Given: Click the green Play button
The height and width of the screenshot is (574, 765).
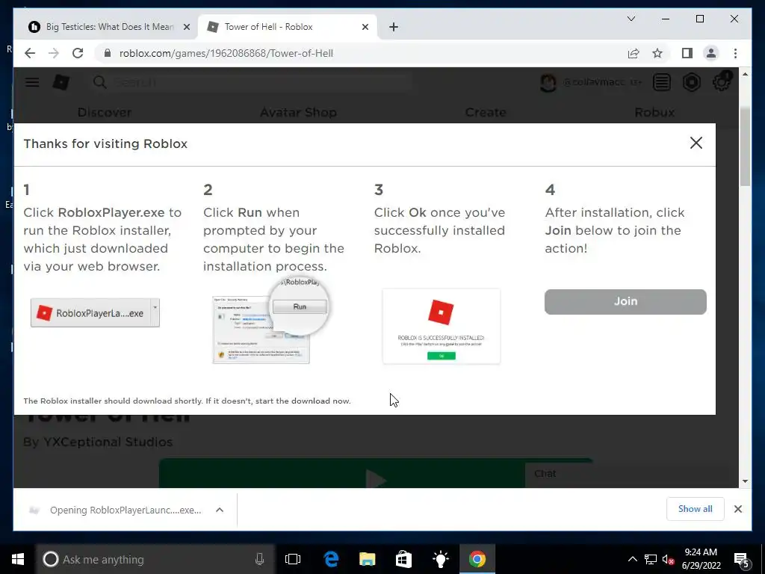Looking at the screenshot, I should point(376,473).
